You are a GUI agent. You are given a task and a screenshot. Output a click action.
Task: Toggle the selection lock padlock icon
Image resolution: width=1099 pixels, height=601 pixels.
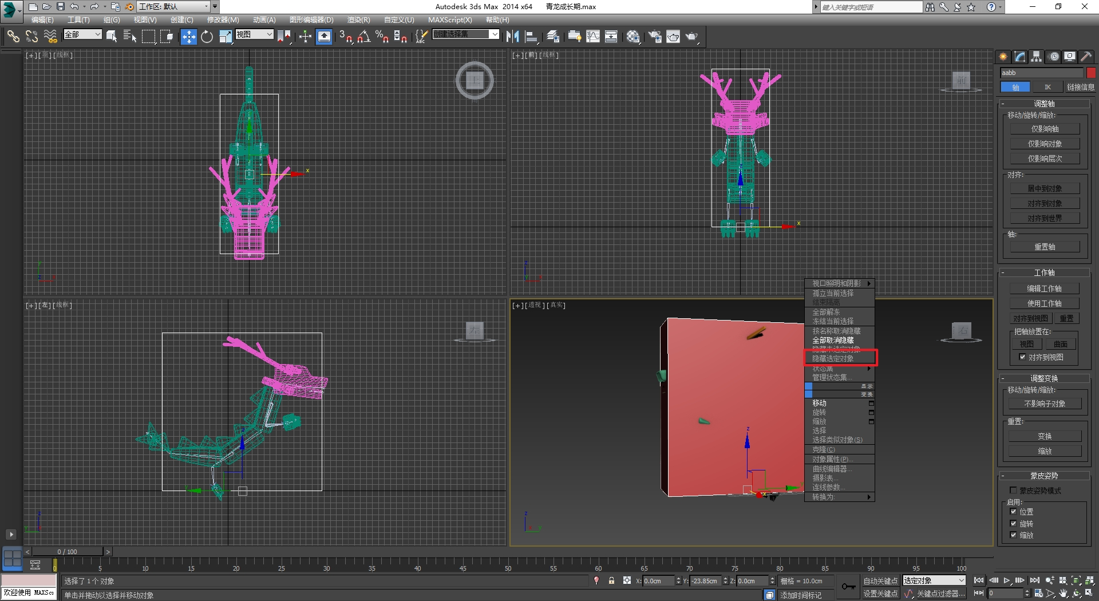tap(611, 581)
